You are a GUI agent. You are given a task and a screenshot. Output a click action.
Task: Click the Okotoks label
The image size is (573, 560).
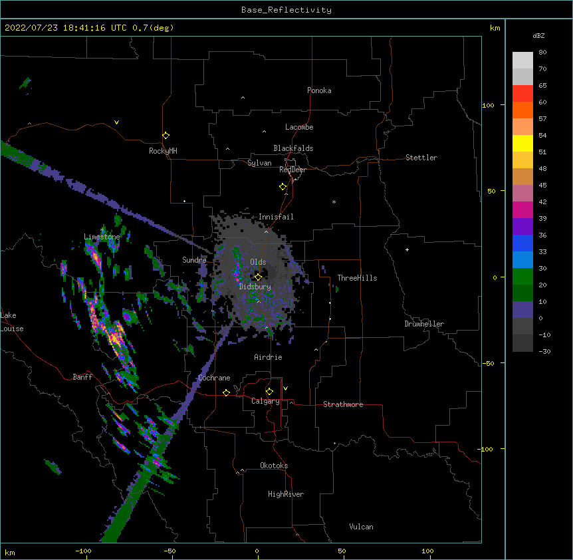coord(274,466)
